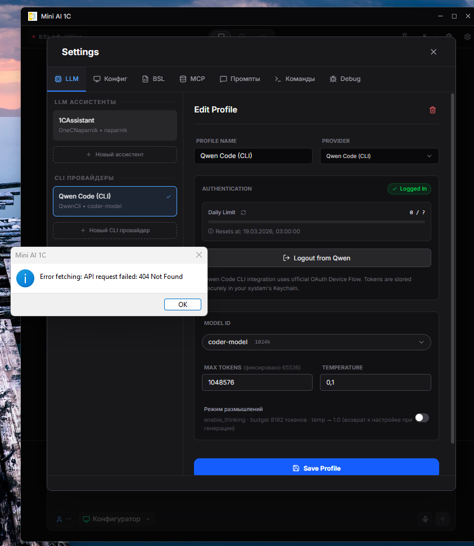The height and width of the screenshot is (546, 474).
Task: Dismiss the error dialog using its X icon
Action: 198,255
